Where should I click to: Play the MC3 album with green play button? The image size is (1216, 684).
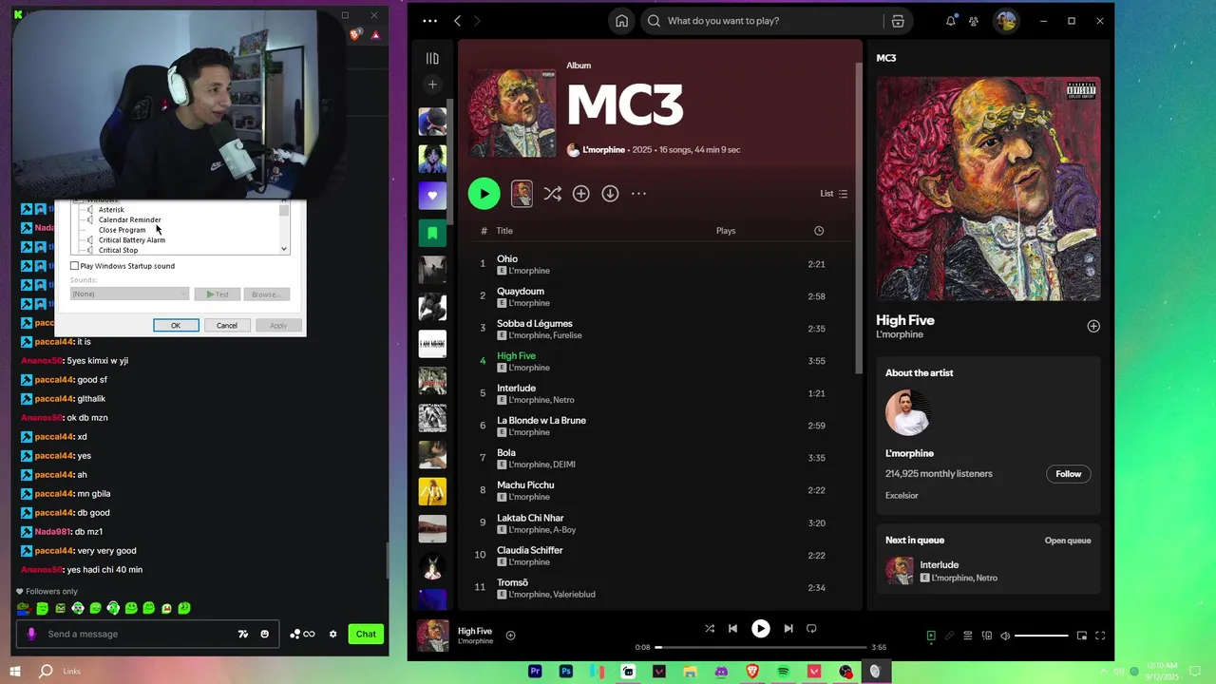[x=484, y=194]
